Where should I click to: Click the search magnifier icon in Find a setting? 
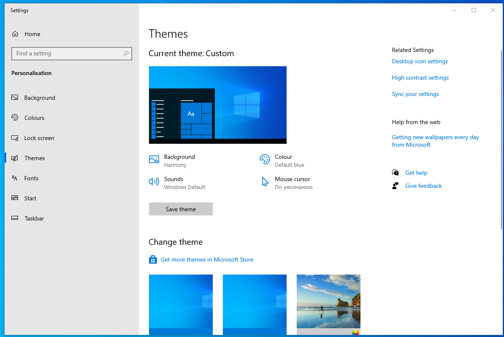(x=126, y=54)
